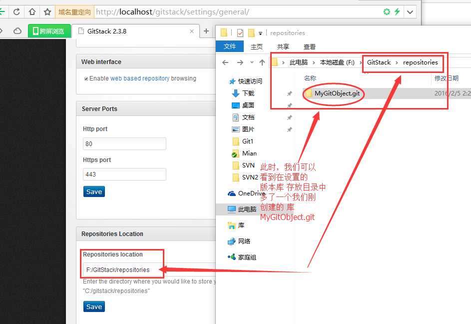The width and height of the screenshot is (471, 324).
Task: Reload the browser page
Action: point(16,11)
